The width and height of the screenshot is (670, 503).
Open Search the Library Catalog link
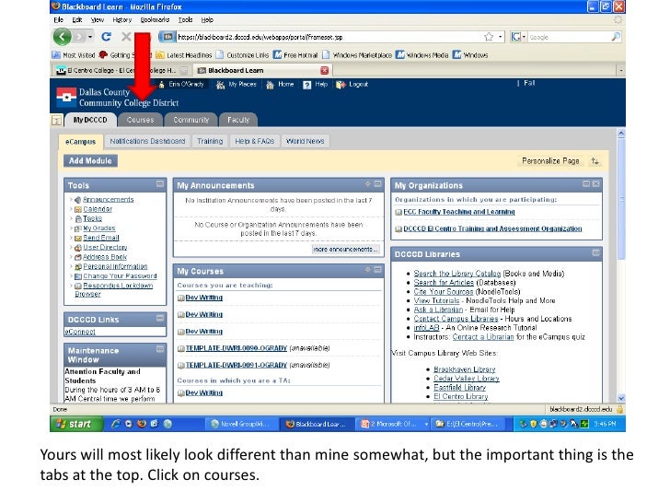[456, 274]
